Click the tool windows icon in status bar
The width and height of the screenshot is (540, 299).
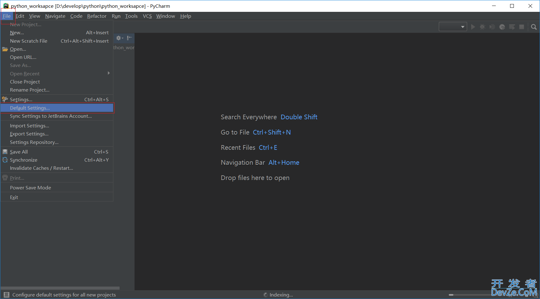[x=6, y=295]
